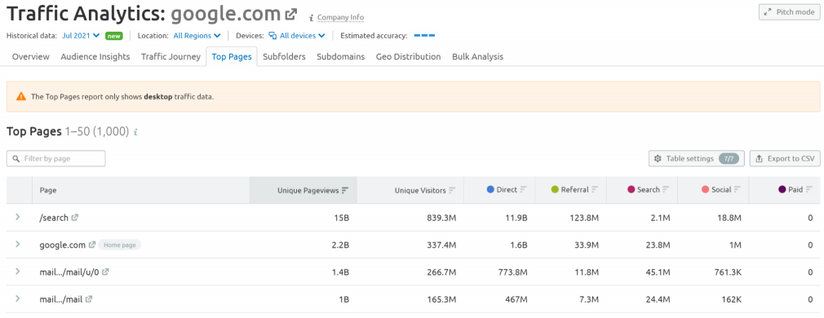This screenshot has width=824, height=318.
Task: Click the 839.3M unique visitors cell
Action: [x=441, y=217]
